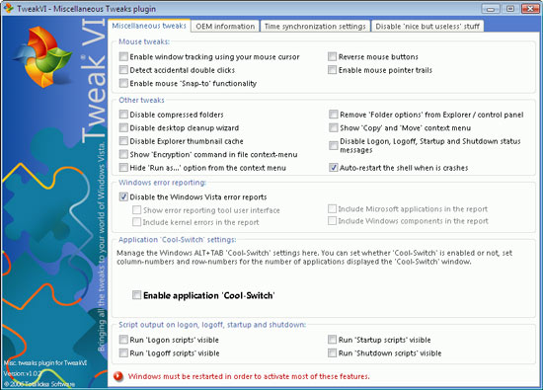Viewport: 543px width, 390px height.
Task: Check Disable Explorer thumbnail cache
Action: click(x=123, y=141)
